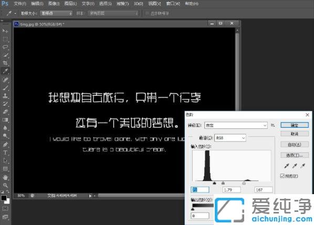
Task: Open the 编辑(E) menu
Action: coord(37,4)
